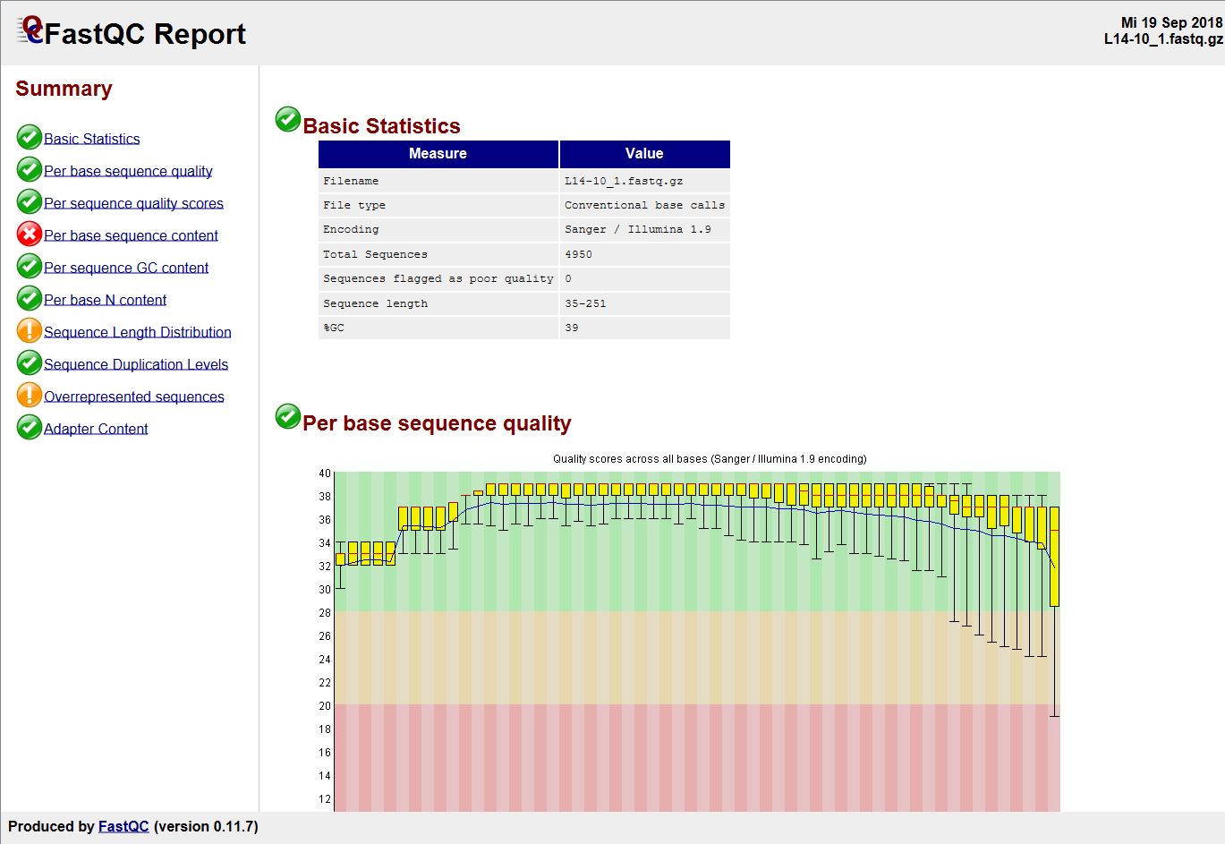Click the Value column header

(644, 154)
